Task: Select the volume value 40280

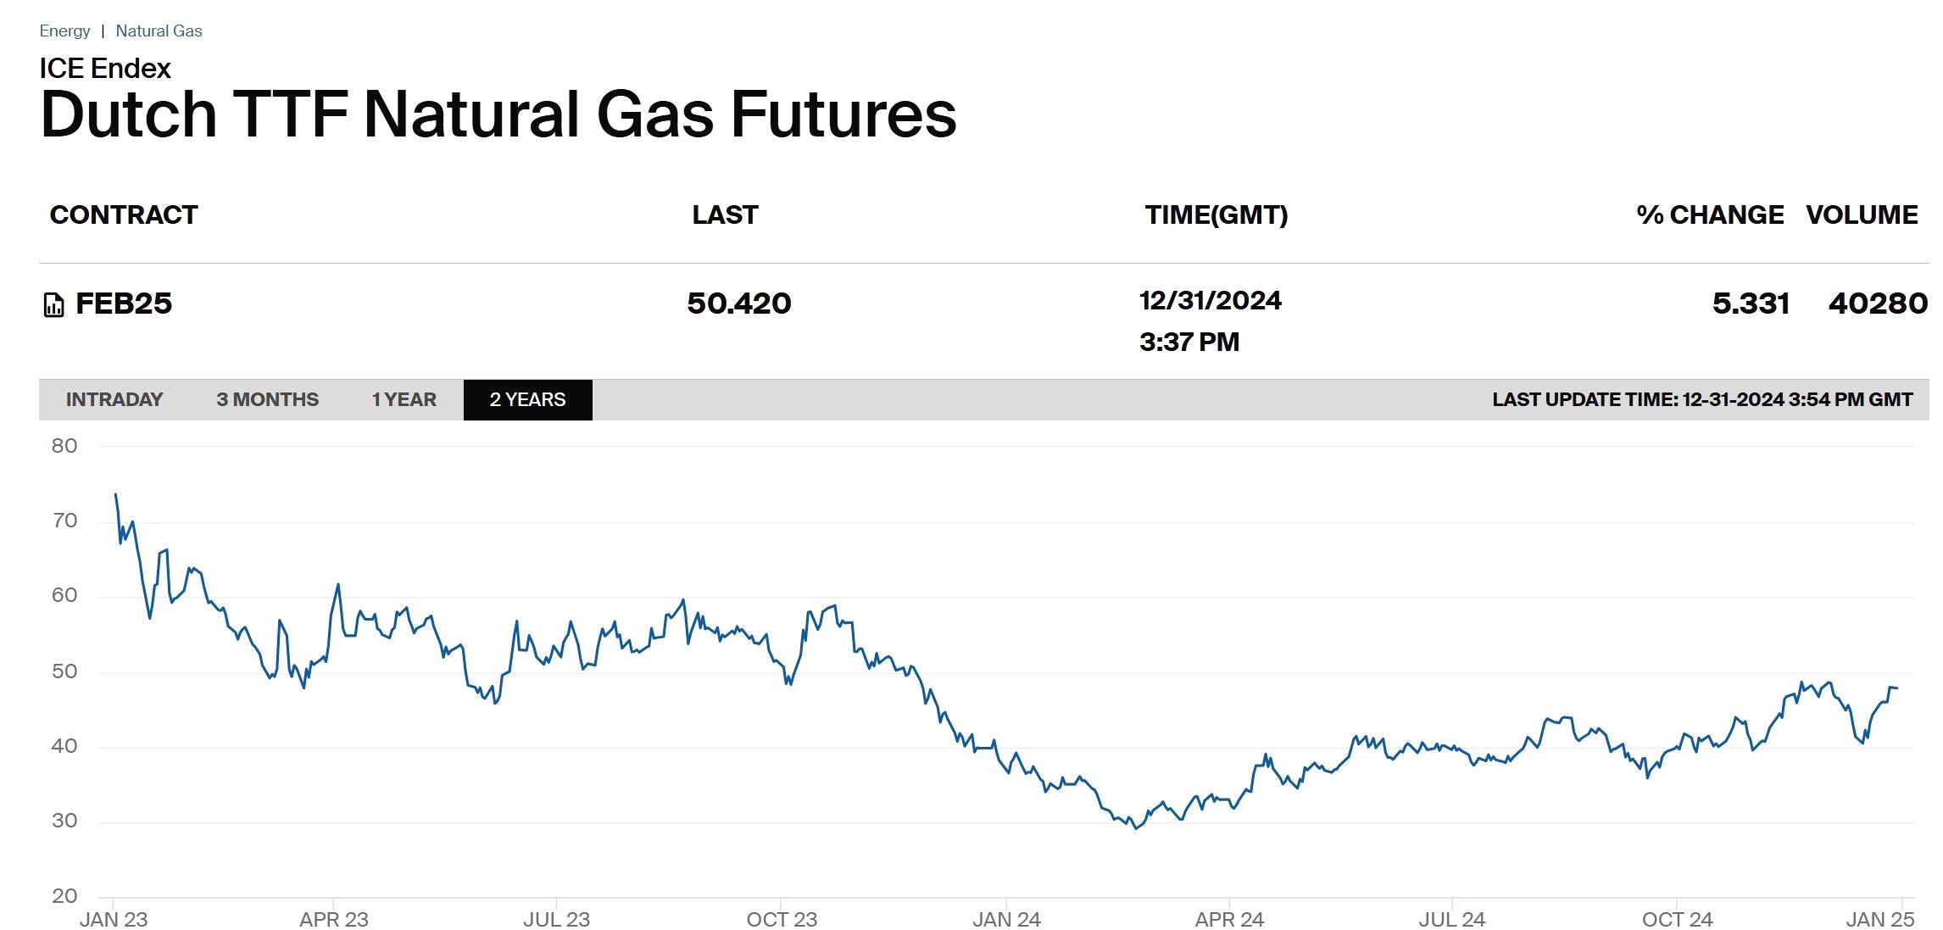Action: (x=1878, y=304)
